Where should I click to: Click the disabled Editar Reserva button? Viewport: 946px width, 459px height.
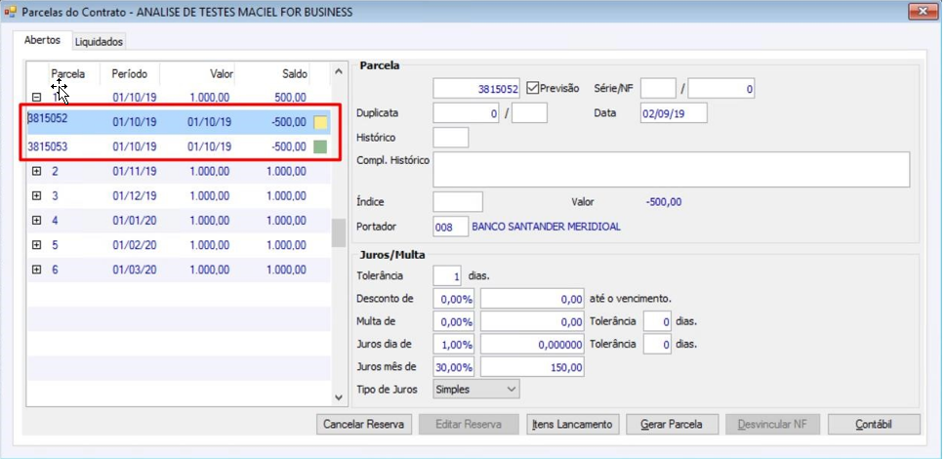469,424
